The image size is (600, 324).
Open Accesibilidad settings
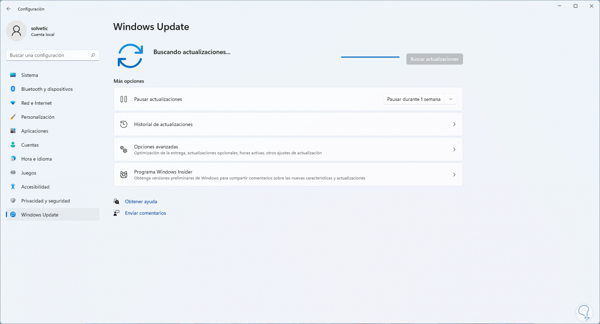click(x=53, y=187)
